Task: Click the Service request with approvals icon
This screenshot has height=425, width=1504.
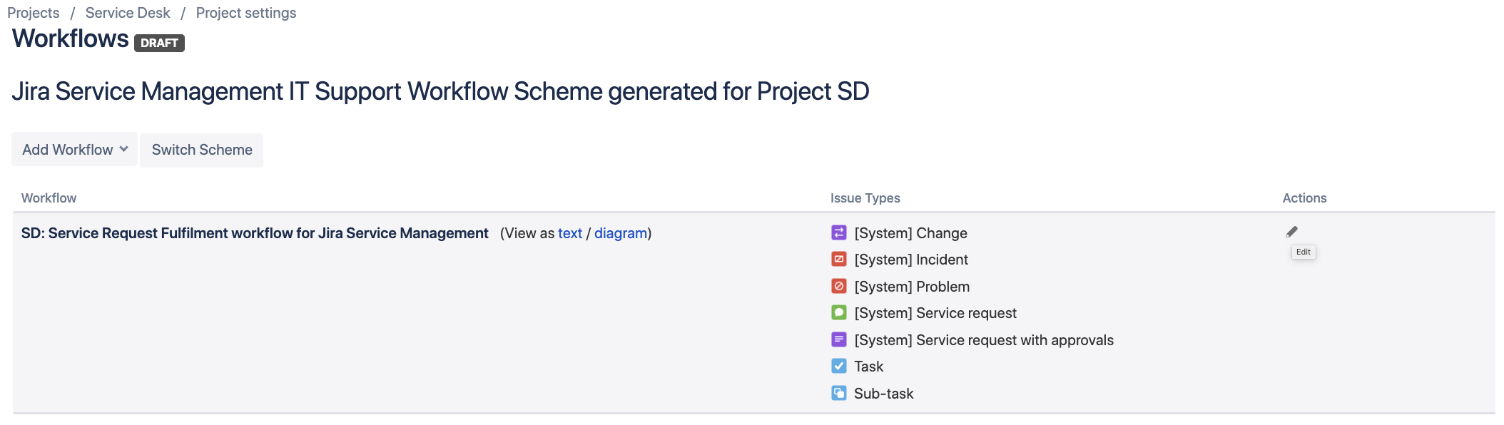Action: click(x=839, y=340)
